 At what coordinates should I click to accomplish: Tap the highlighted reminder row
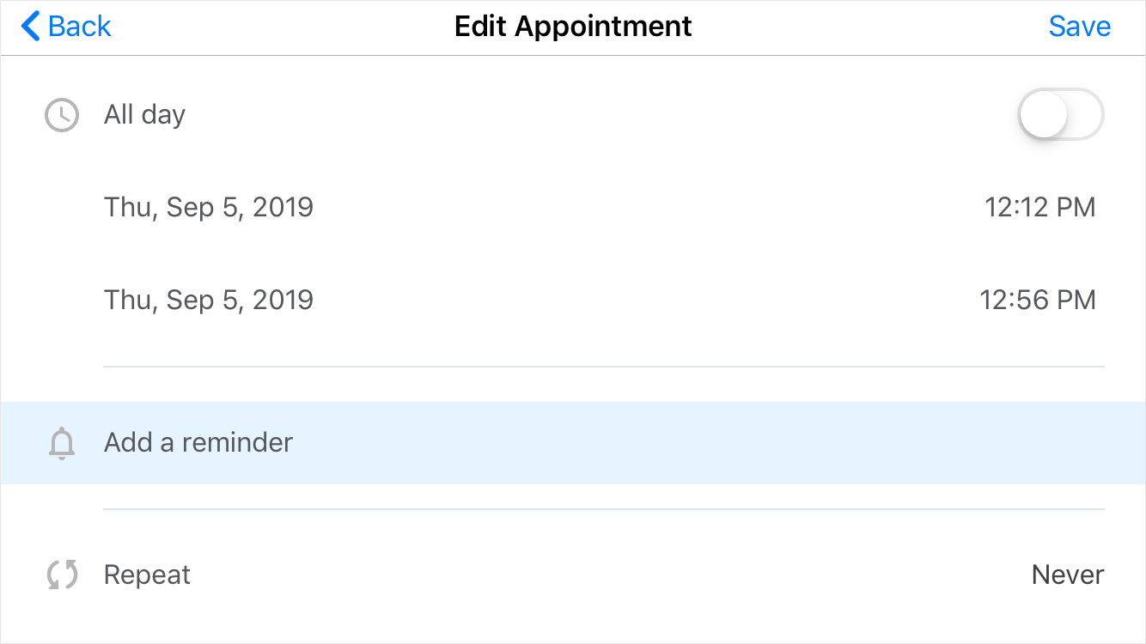click(573, 442)
